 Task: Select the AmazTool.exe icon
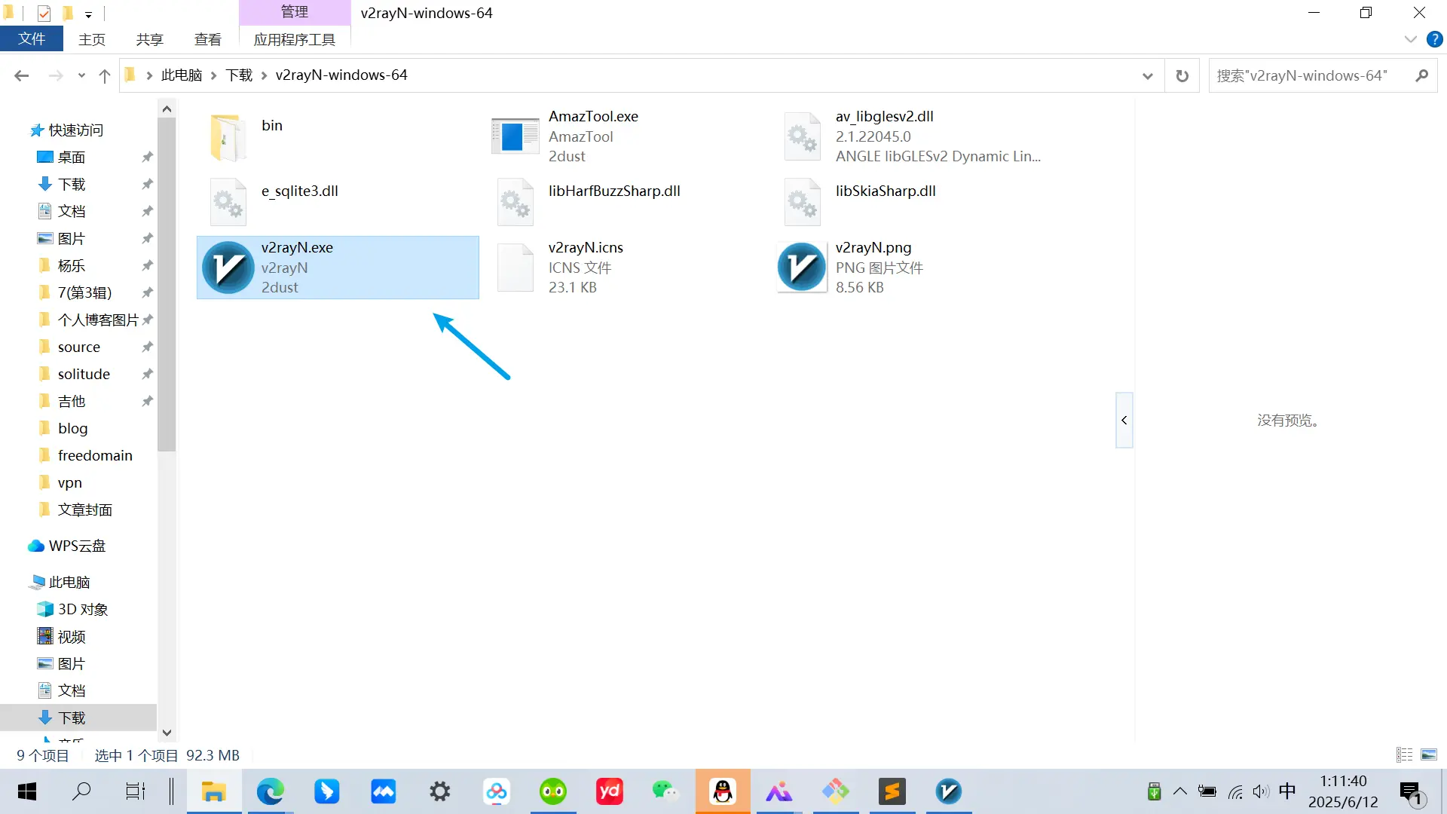[515, 137]
